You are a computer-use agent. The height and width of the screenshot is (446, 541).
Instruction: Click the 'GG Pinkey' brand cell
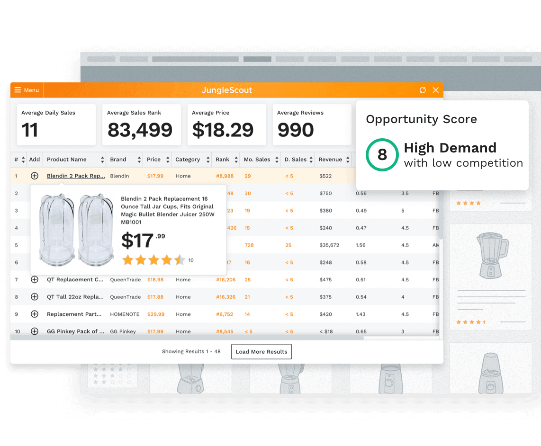[123, 331]
